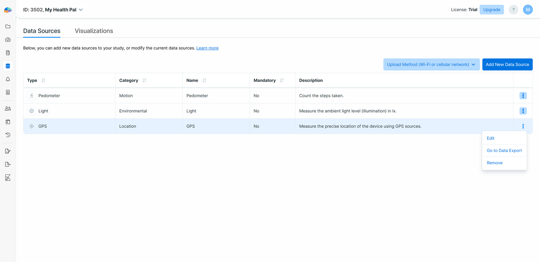
Task: Open the calendar schedule icon in sidebar
Action: (7, 121)
